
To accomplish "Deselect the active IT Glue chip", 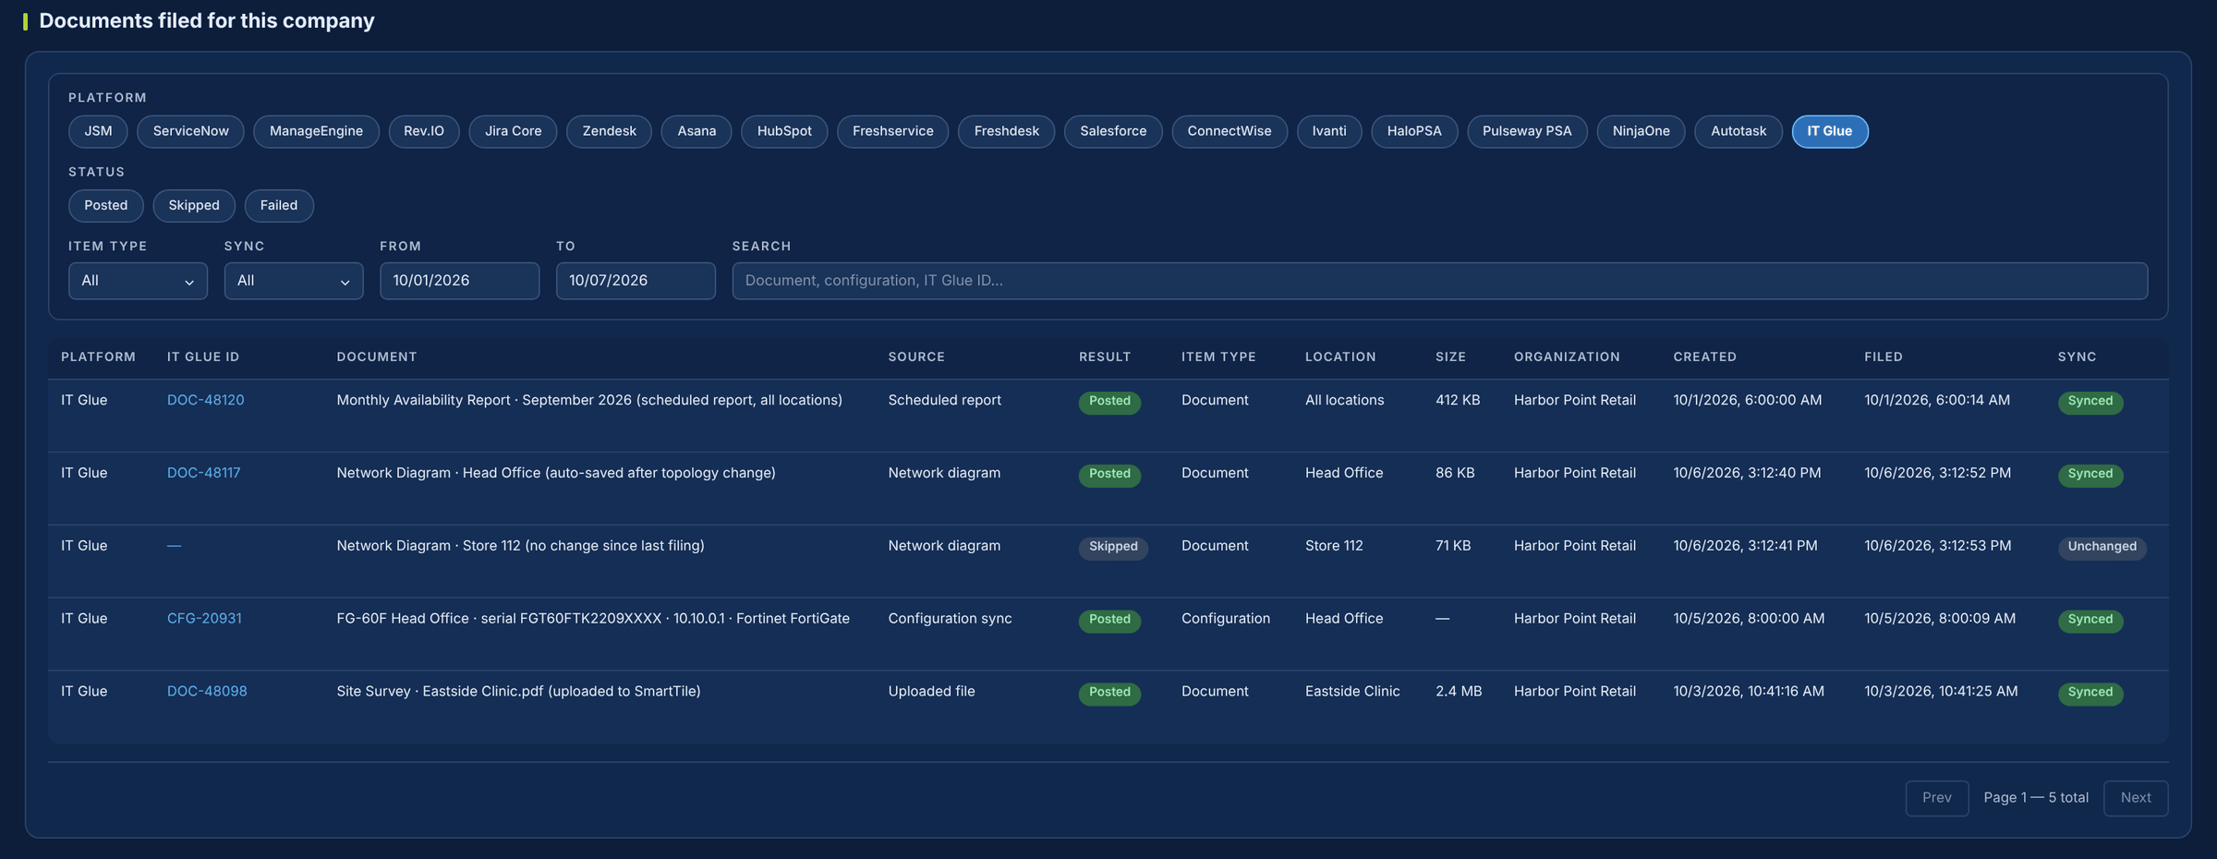I will (1830, 131).
